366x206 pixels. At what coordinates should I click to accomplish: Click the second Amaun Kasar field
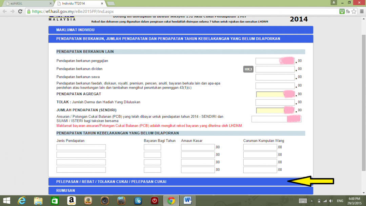pos(198,154)
